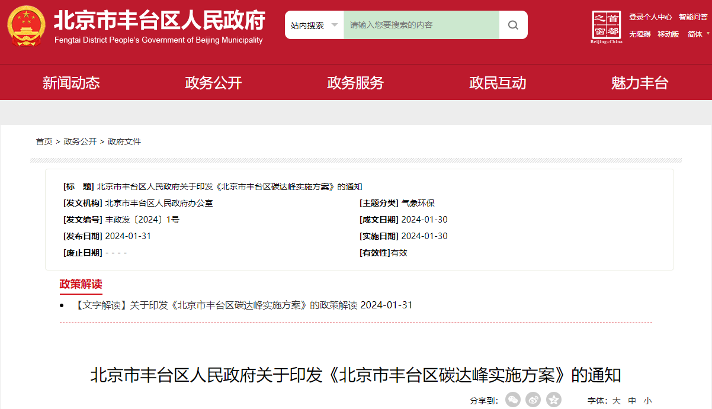Click the search text input field

(421, 25)
